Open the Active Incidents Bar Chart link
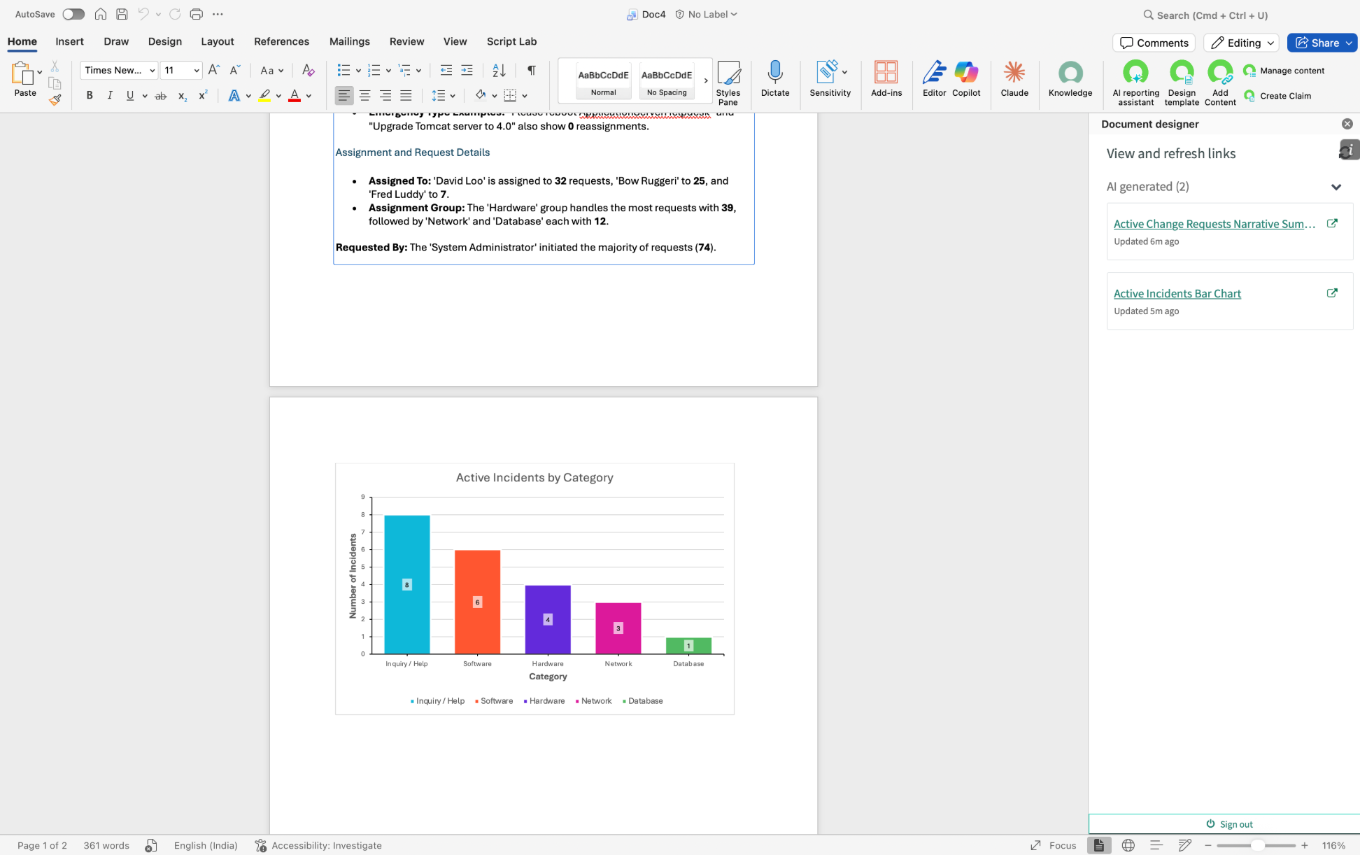 1177,294
